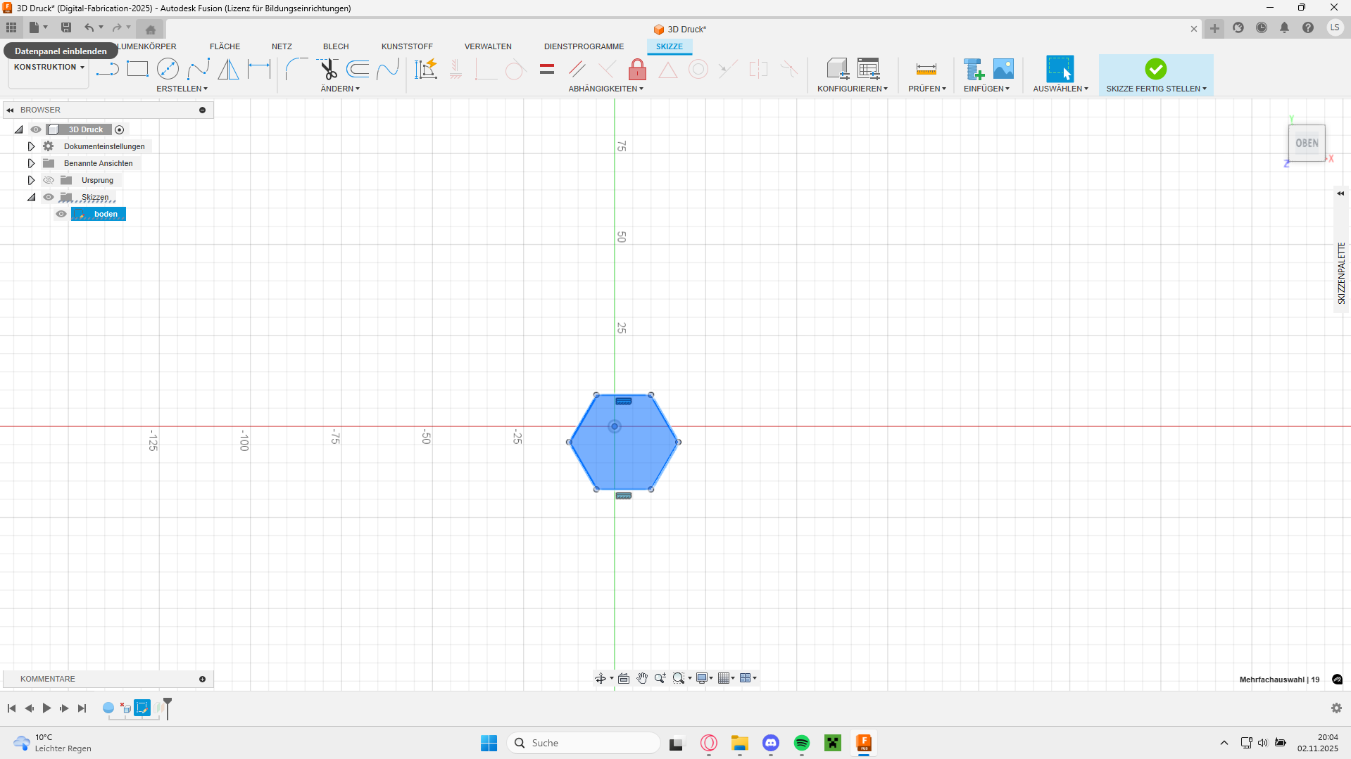Click the red lock constraint icon
Viewport: 1351px width, 759px height.
pos(637,69)
